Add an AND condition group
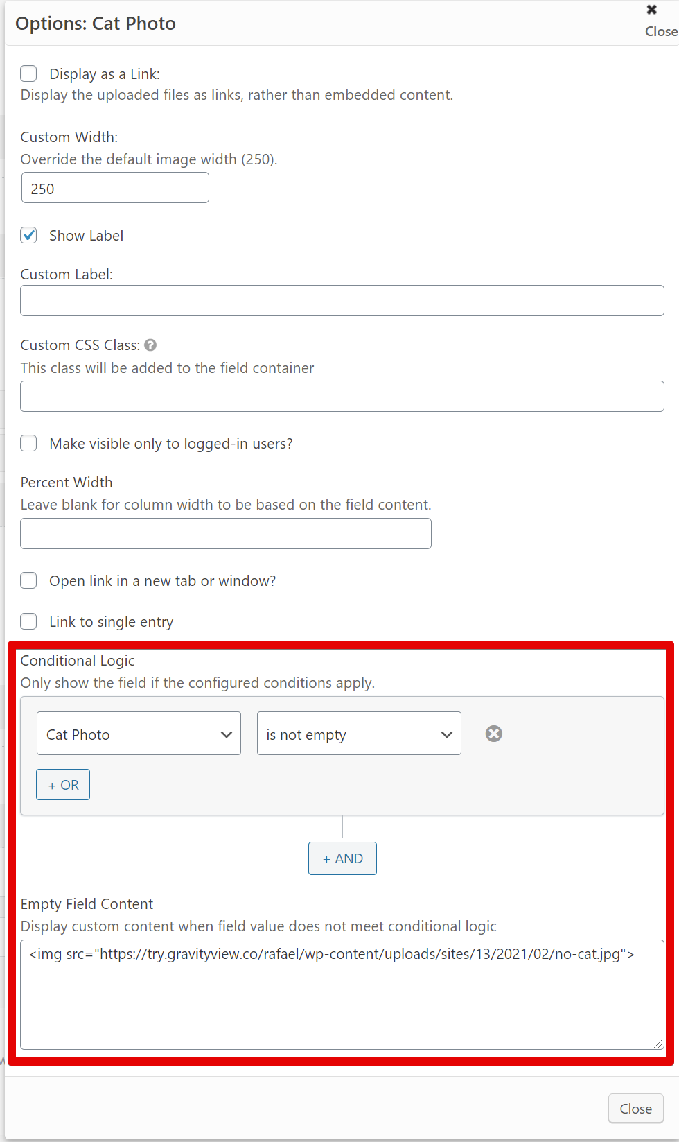 342,858
